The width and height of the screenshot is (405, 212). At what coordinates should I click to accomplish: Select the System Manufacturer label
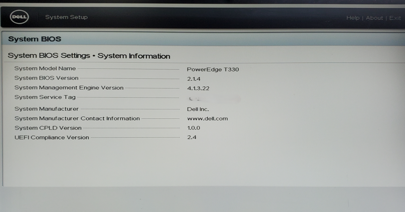[46, 109]
